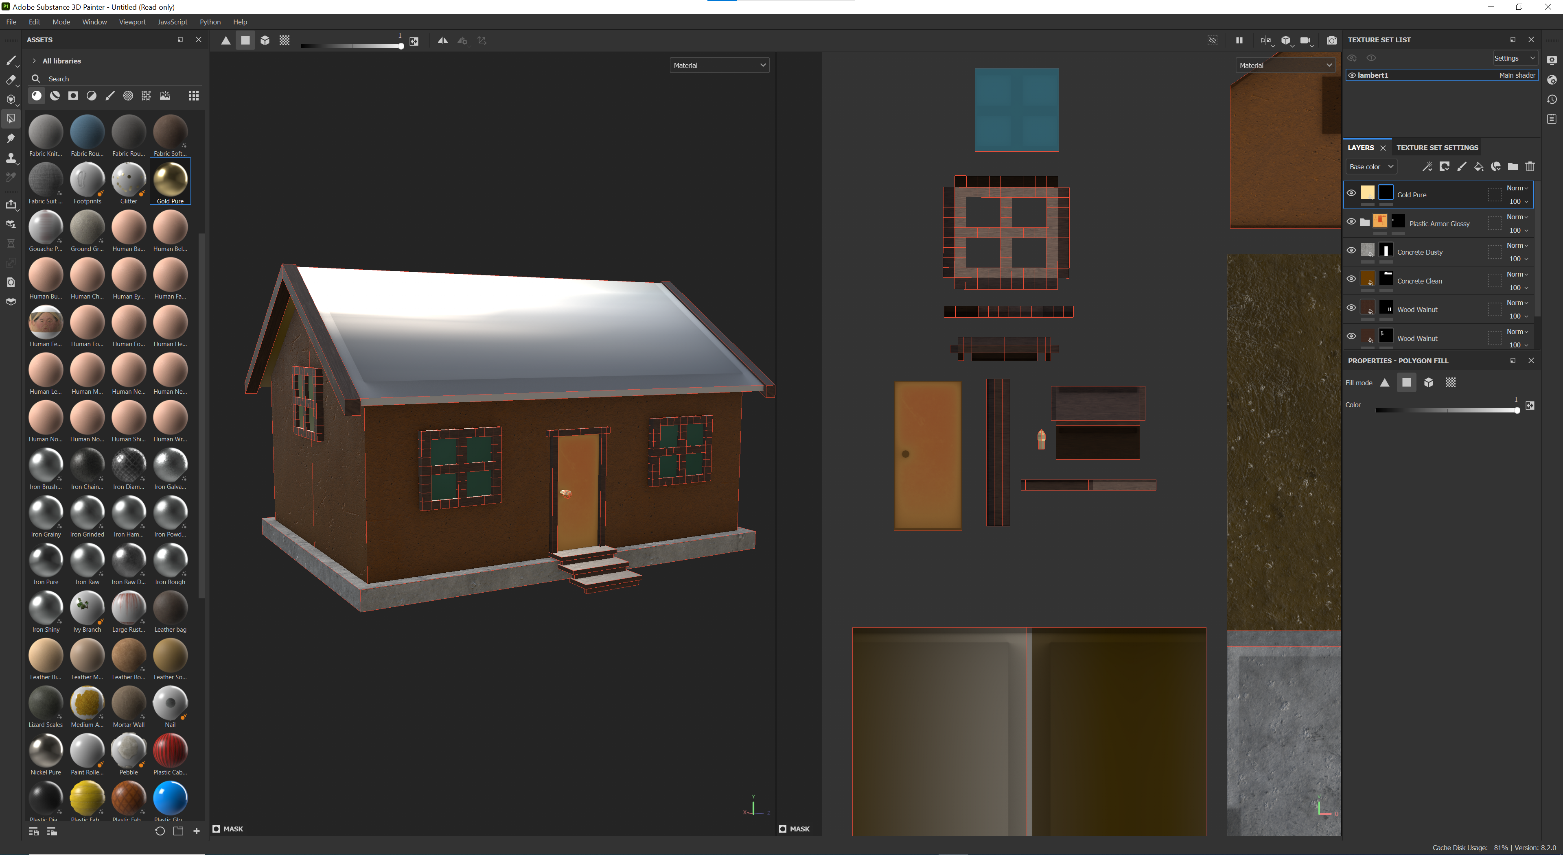Expand the All libraries tree

(35, 61)
